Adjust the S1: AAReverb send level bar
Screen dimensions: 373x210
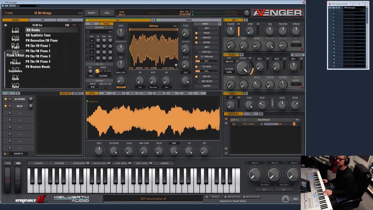(207, 61)
